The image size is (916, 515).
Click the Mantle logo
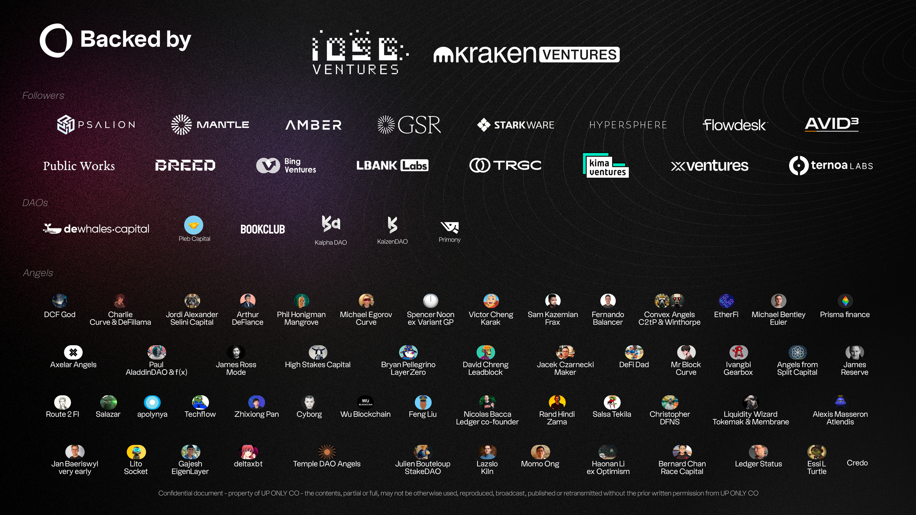pos(210,125)
